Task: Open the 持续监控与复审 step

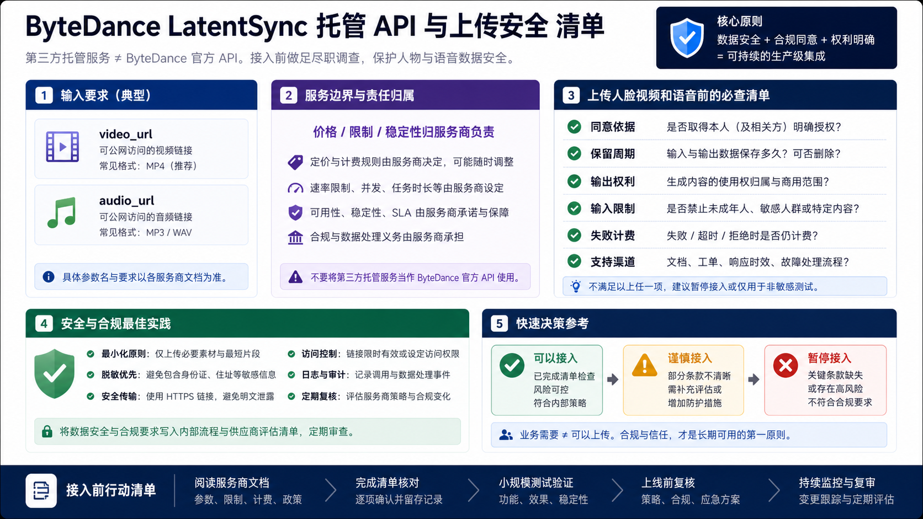Action: pos(846,491)
